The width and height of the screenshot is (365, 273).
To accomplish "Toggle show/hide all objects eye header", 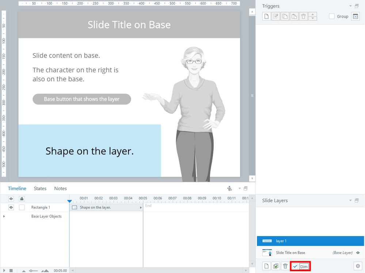I will (x=11, y=199).
